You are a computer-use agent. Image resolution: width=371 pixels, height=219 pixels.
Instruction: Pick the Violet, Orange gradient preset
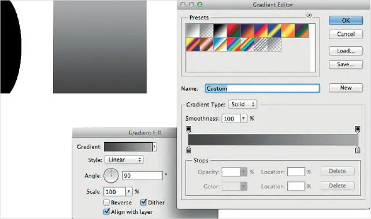tap(247, 31)
